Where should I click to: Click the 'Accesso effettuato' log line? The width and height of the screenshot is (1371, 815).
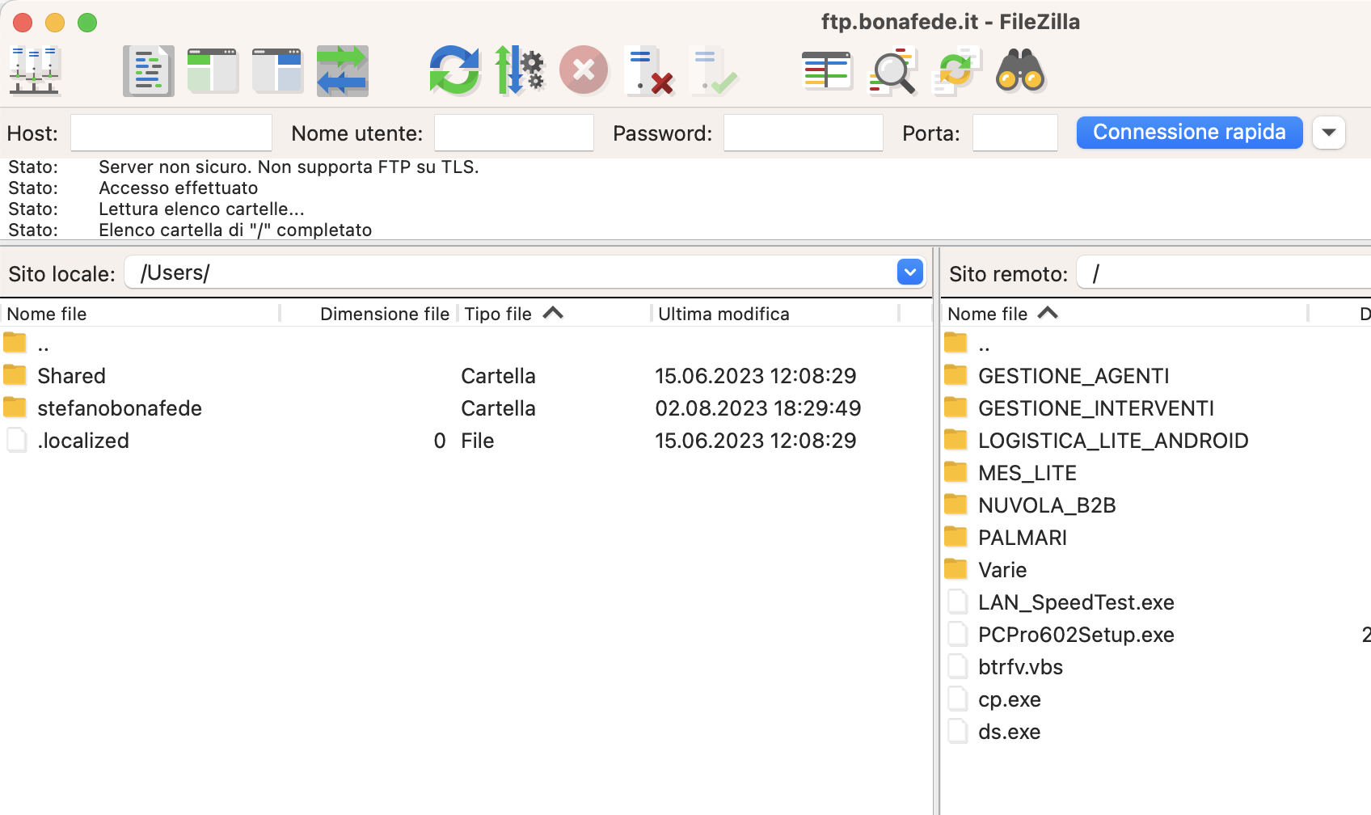coord(178,188)
